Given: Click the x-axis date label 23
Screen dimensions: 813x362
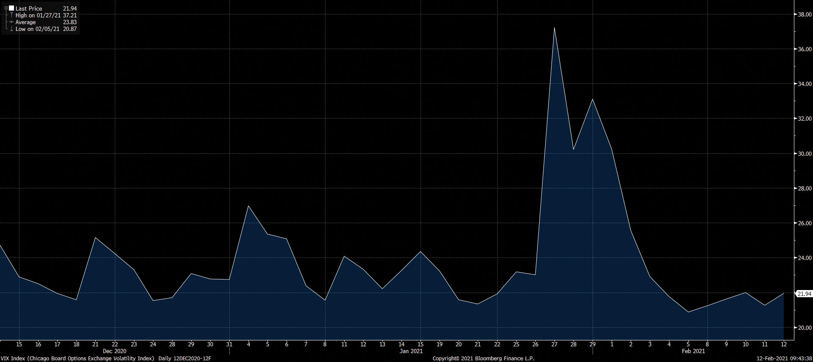Looking at the screenshot, I should coord(134,344).
